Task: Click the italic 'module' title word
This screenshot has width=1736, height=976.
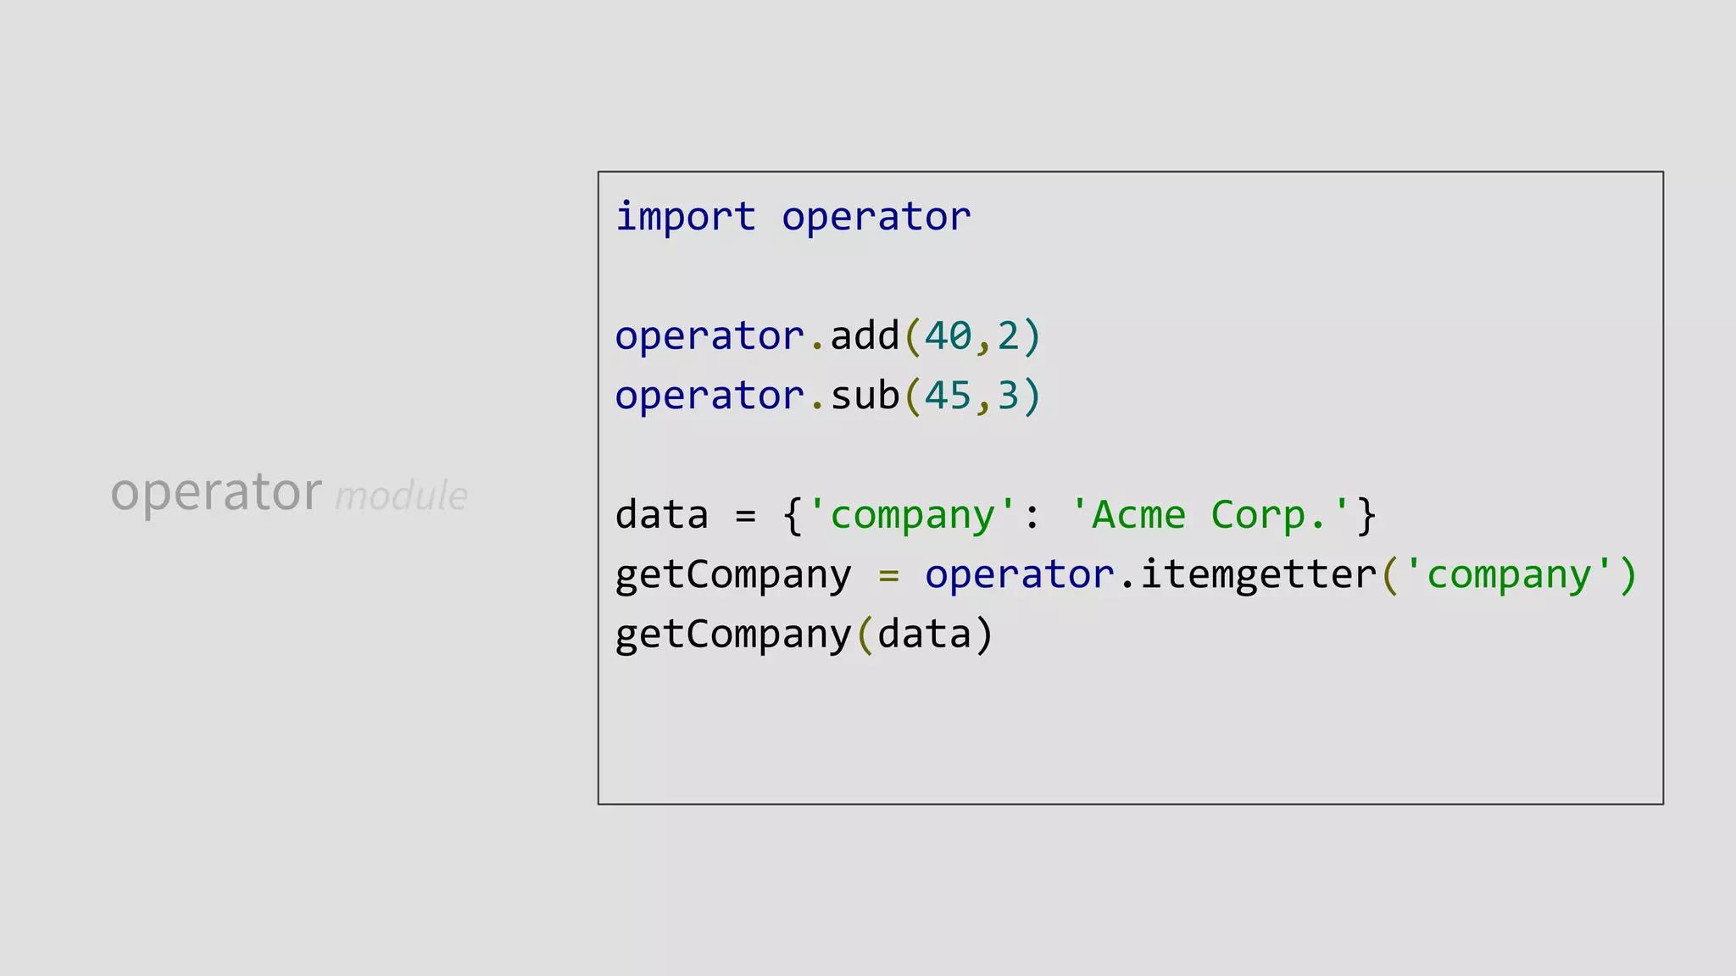Action: 401,496
